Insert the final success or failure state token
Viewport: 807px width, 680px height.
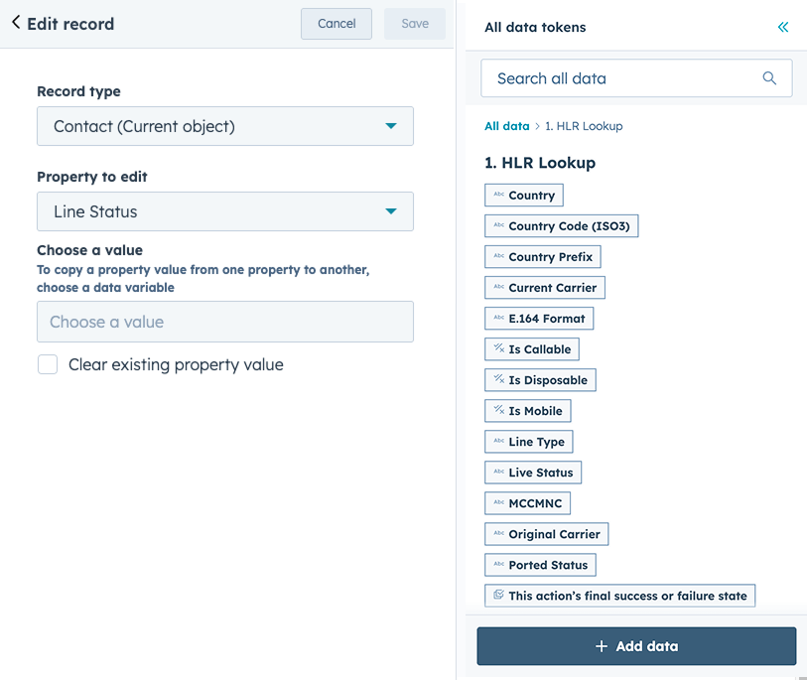click(x=619, y=596)
